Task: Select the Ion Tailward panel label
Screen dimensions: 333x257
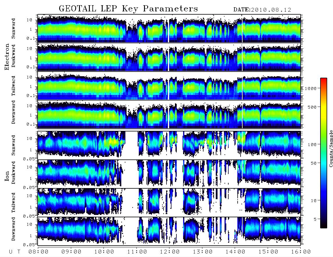Action: point(13,203)
